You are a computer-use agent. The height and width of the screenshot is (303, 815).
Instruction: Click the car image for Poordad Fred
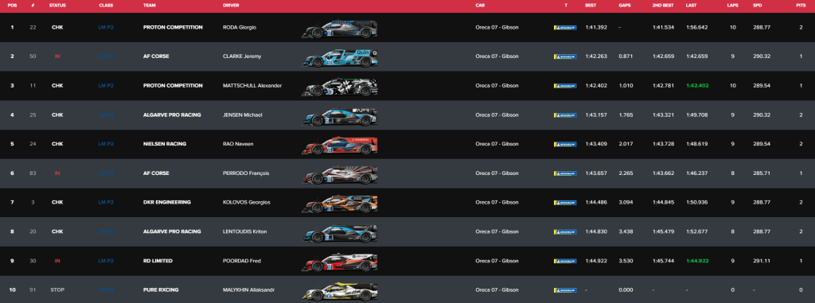pos(339,262)
